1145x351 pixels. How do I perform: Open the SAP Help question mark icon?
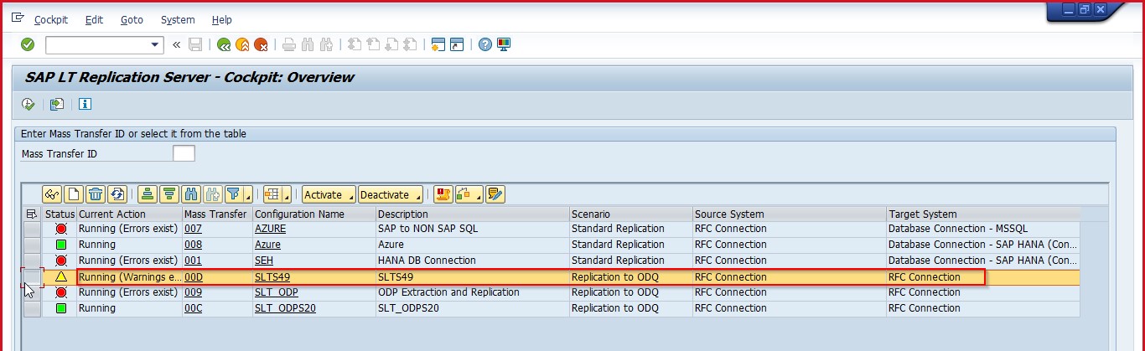tap(484, 45)
